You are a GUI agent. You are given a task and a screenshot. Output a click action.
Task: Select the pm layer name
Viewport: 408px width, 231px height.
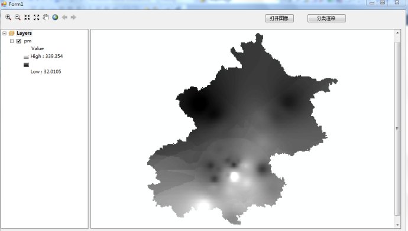pyautogui.click(x=28, y=41)
